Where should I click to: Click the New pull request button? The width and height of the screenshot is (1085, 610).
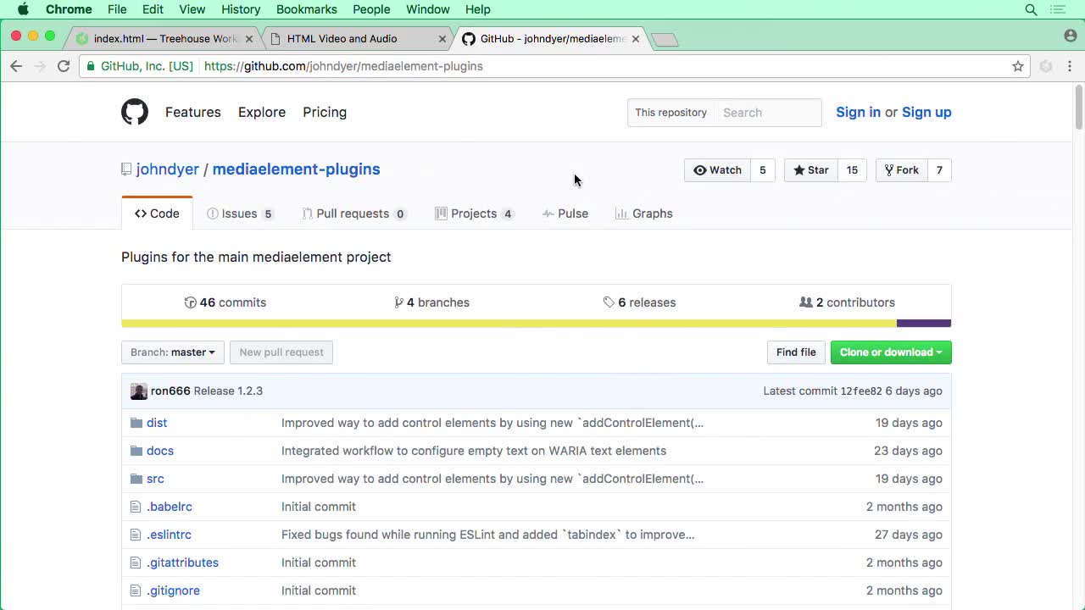[281, 352]
